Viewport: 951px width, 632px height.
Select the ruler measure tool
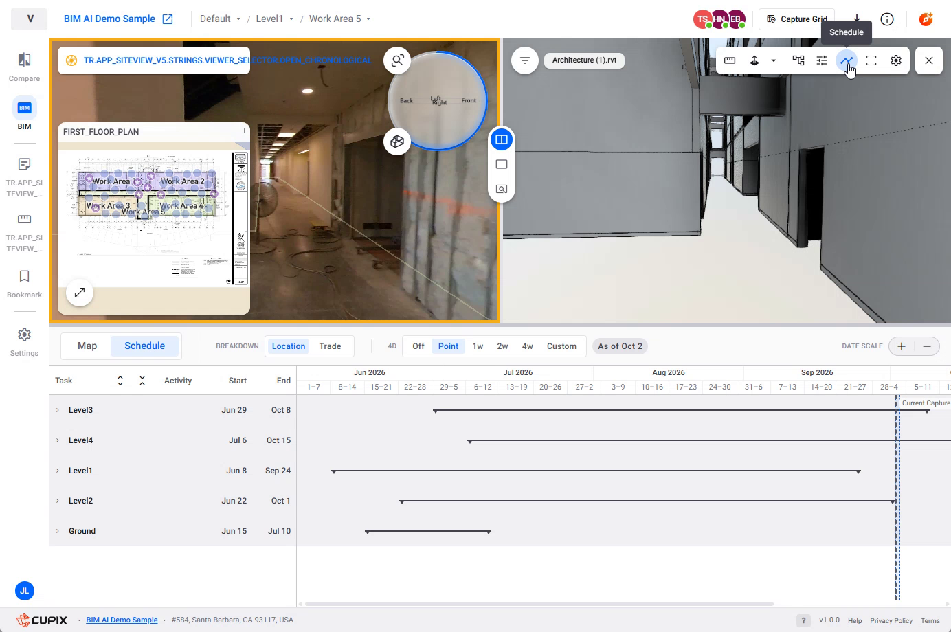coord(730,60)
